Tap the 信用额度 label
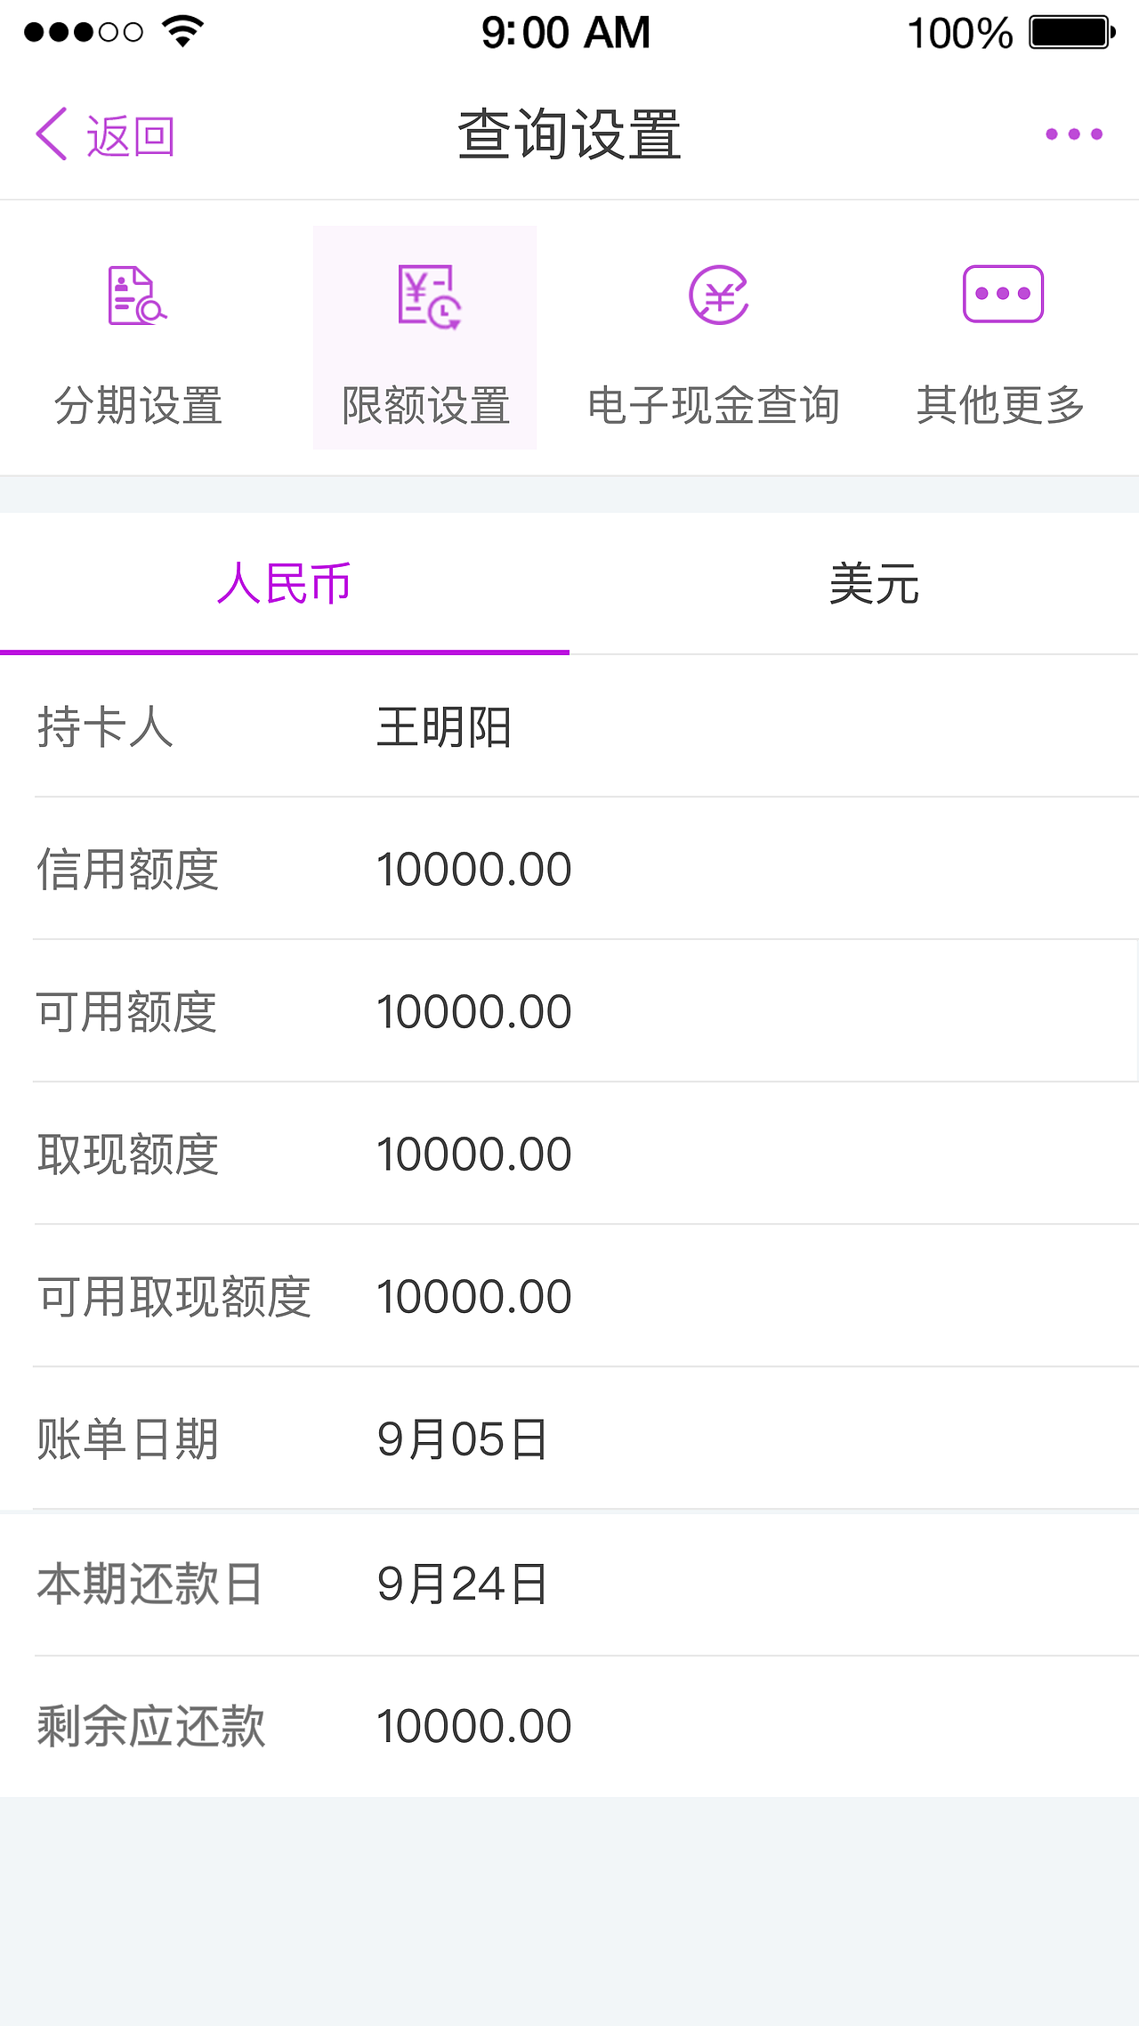The image size is (1139, 2026). (127, 870)
